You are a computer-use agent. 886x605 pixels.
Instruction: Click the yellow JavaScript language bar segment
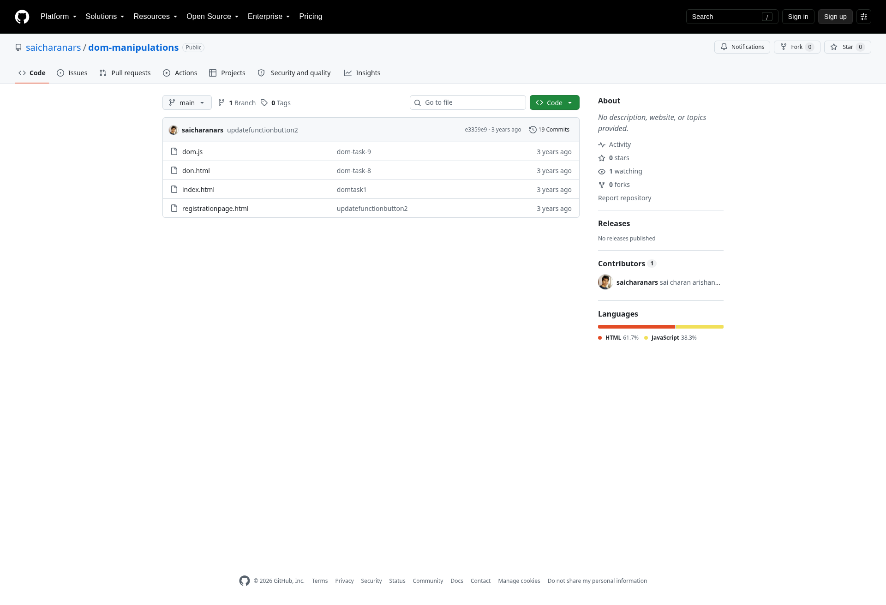click(x=700, y=327)
